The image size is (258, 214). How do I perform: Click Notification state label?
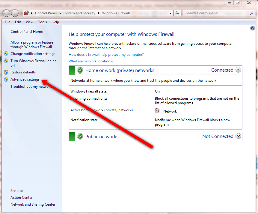[x=85, y=120]
